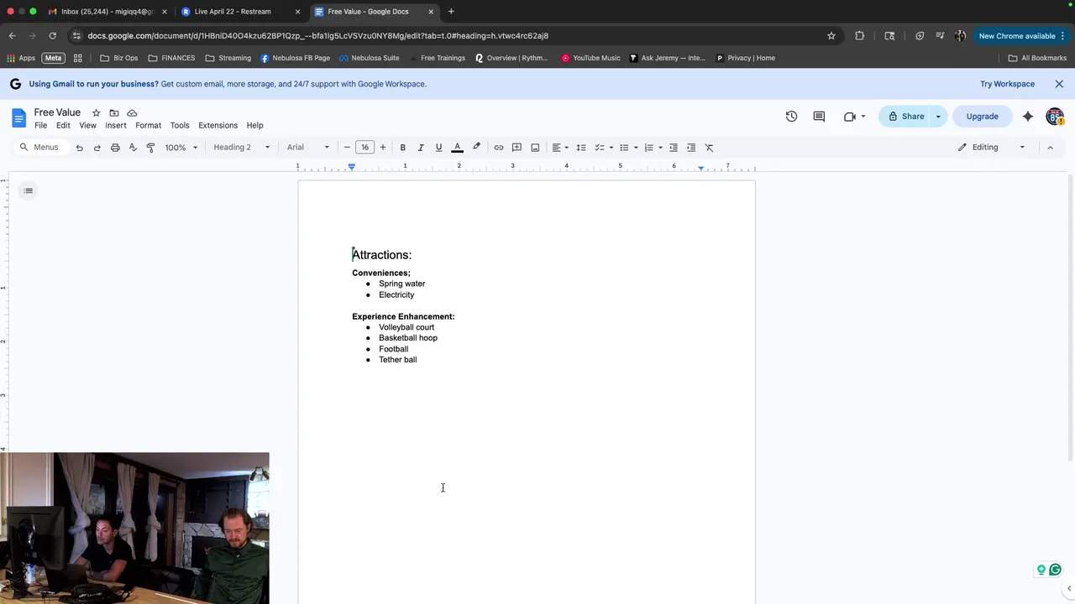Open the Grammarly widget at bottom right

point(1055,570)
